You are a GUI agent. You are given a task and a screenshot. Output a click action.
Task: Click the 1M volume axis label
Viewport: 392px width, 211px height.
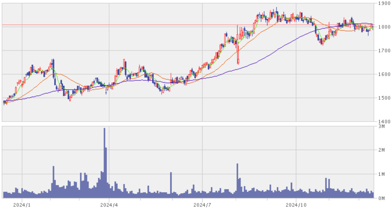pos(381,174)
